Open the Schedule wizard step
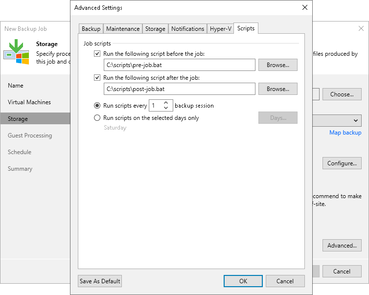The image size is (369, 295). pos(20,152)
